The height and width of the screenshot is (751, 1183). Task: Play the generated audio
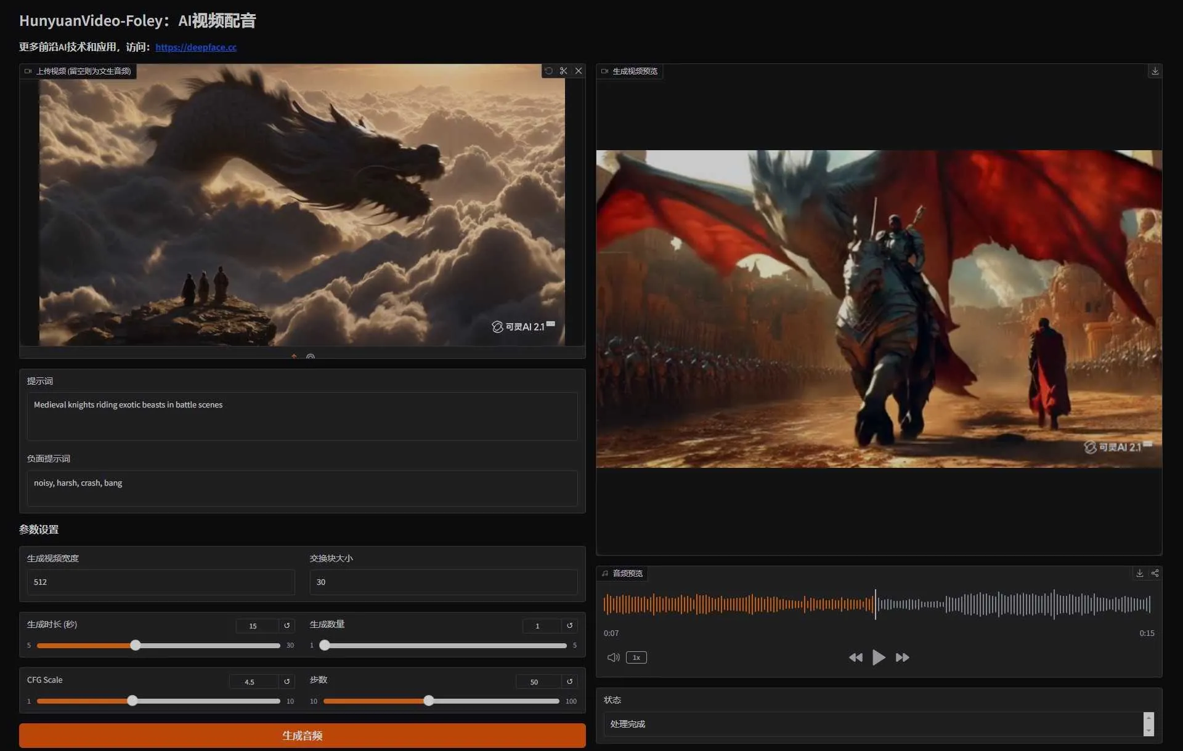coord(879,657)
